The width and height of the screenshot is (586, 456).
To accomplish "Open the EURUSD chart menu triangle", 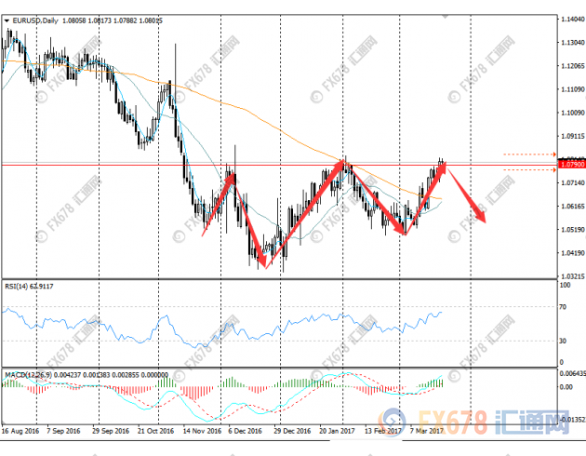I will pyautogui.click(x=7, y=6).
